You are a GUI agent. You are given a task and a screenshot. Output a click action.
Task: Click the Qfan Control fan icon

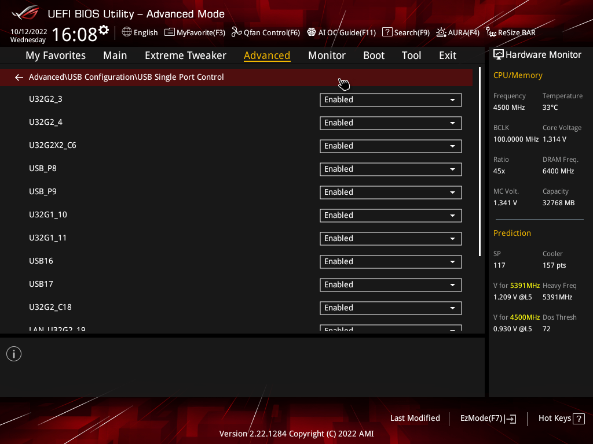[x=237, y=32]
